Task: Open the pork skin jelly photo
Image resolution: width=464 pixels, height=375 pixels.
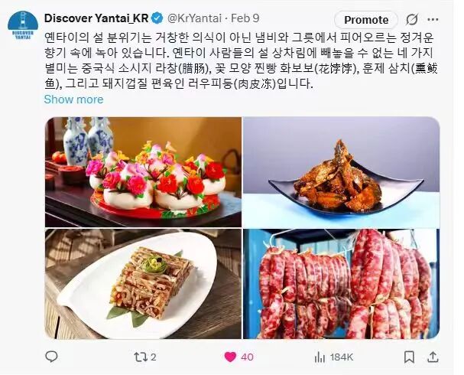Action: tap(143, 284)
